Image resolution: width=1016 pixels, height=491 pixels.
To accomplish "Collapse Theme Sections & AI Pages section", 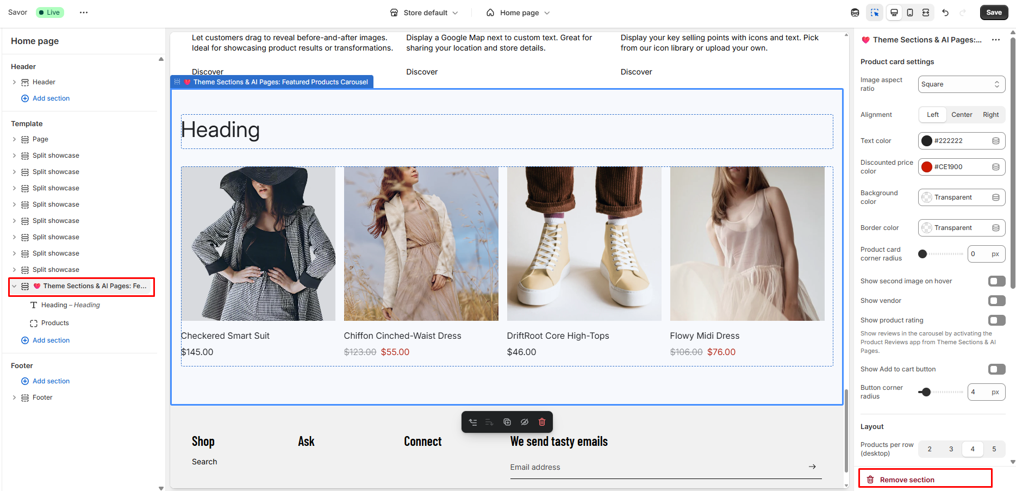I will coord(14,286).
